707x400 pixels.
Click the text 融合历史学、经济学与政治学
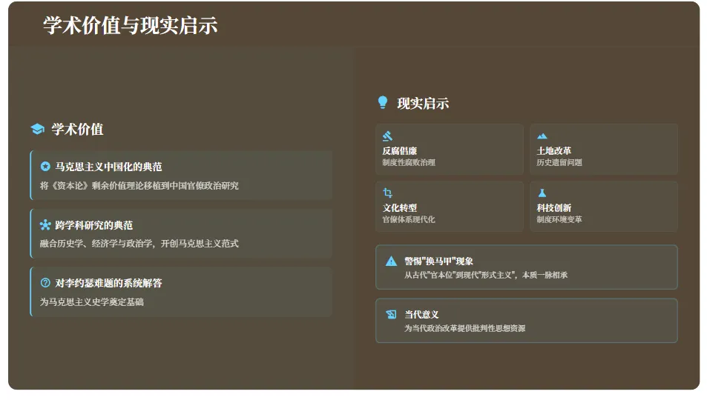[96, 244]
